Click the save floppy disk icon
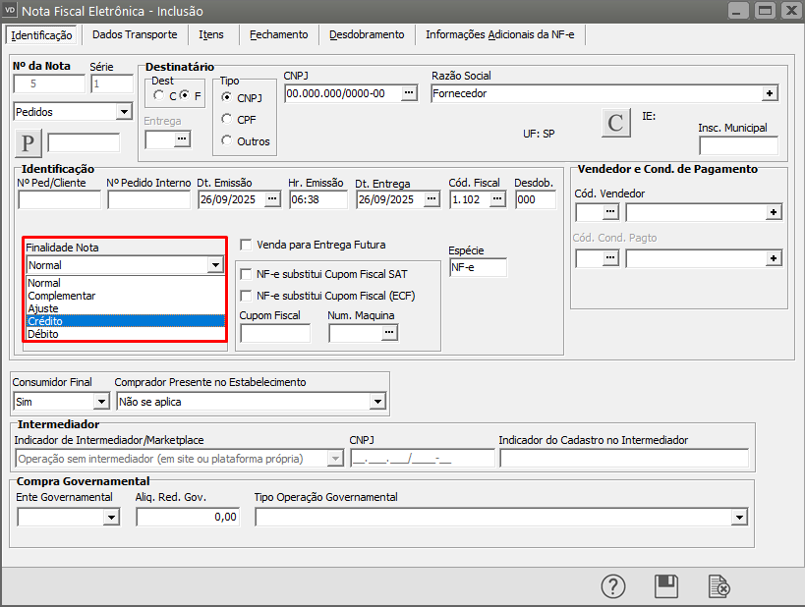This screenshot has width=805, height=607. [x=666, y=586]
